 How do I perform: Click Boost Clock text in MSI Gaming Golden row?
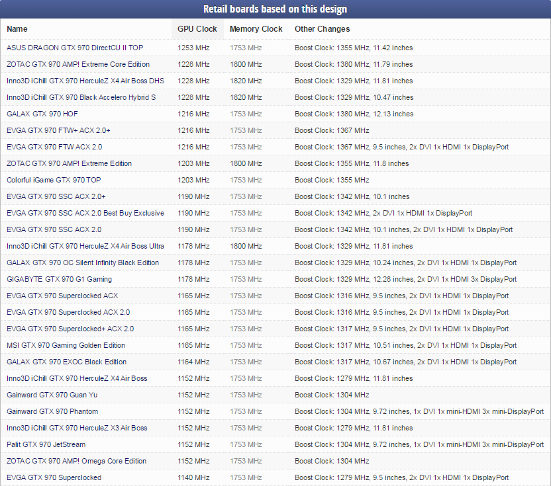tap(406, 345)
